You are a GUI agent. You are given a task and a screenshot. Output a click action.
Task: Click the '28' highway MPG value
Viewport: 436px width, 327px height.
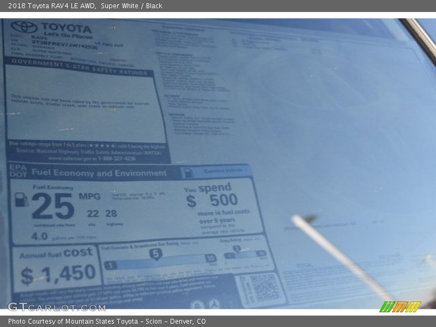[111, 213]
